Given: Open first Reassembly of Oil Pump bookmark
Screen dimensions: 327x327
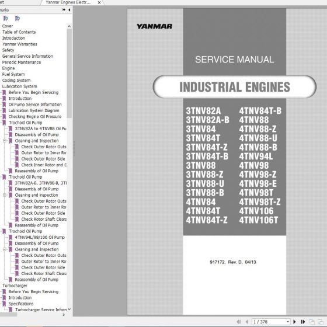Looking at the screenshot, I should tap(36, 171).
